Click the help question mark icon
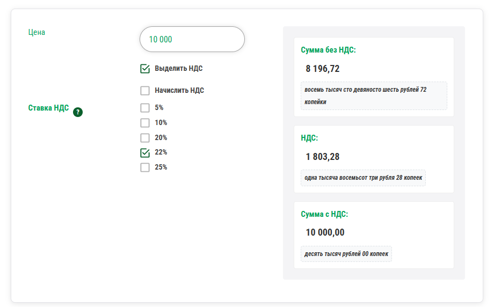Image resolution: width=494 pixels, height=307 pixels. point(78,112)
